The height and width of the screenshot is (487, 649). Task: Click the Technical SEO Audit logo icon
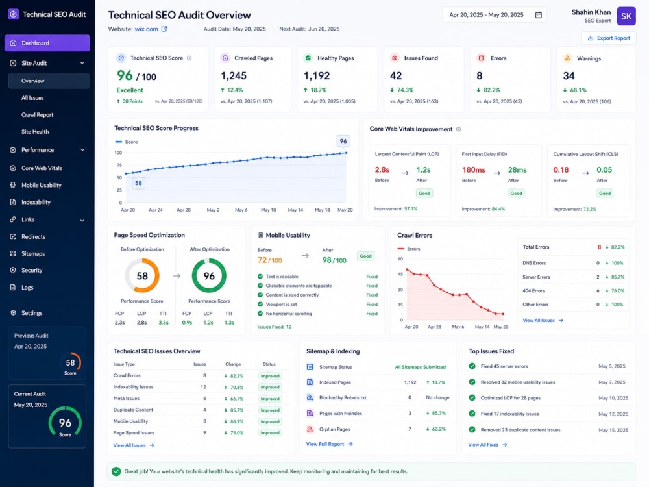[x=13, y=14]
